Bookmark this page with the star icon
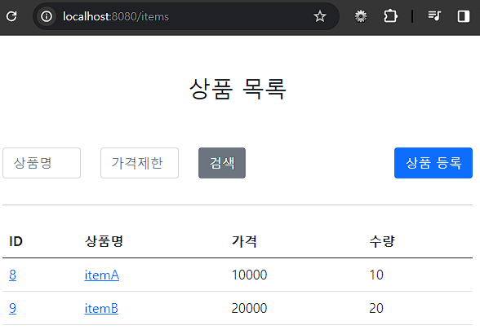 pyautogui.click(x=320, y=16)
